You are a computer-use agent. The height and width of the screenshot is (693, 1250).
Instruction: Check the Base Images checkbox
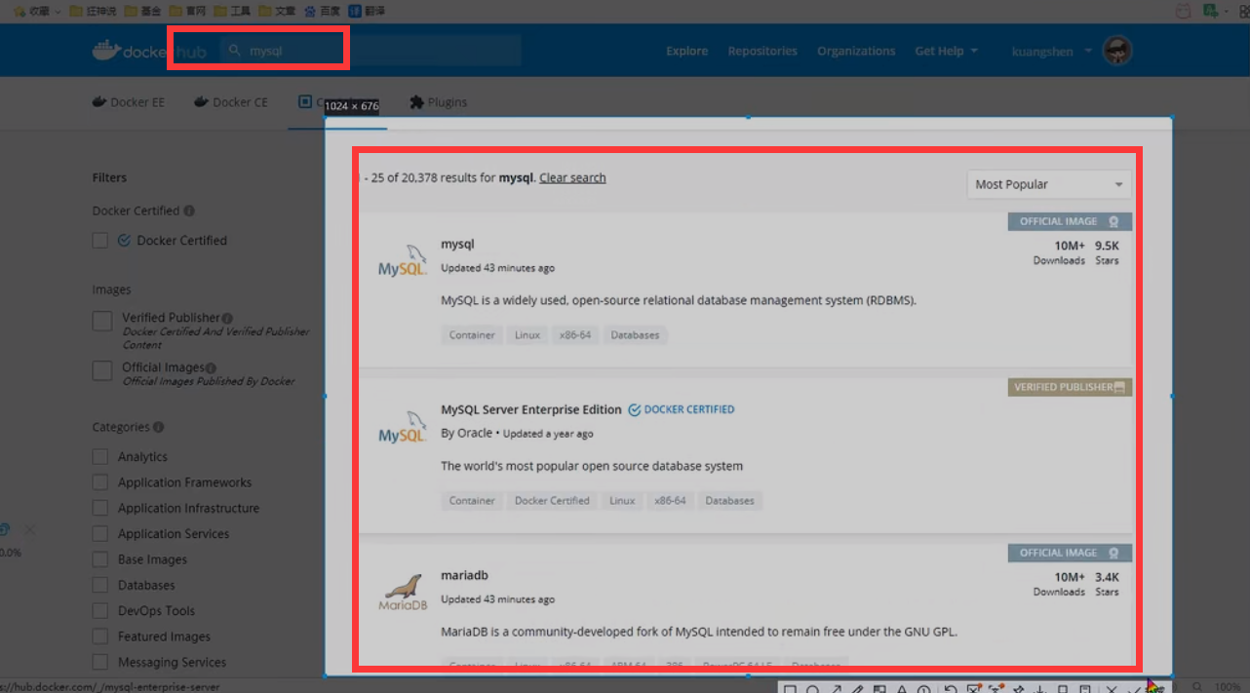pyautogui.click(x=99, y=559)
